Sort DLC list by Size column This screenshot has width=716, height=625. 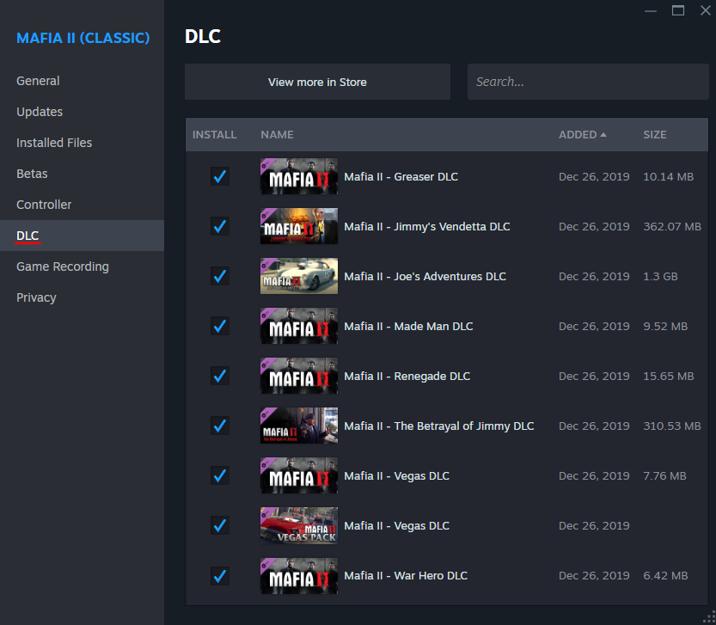[x=655, y=135]
